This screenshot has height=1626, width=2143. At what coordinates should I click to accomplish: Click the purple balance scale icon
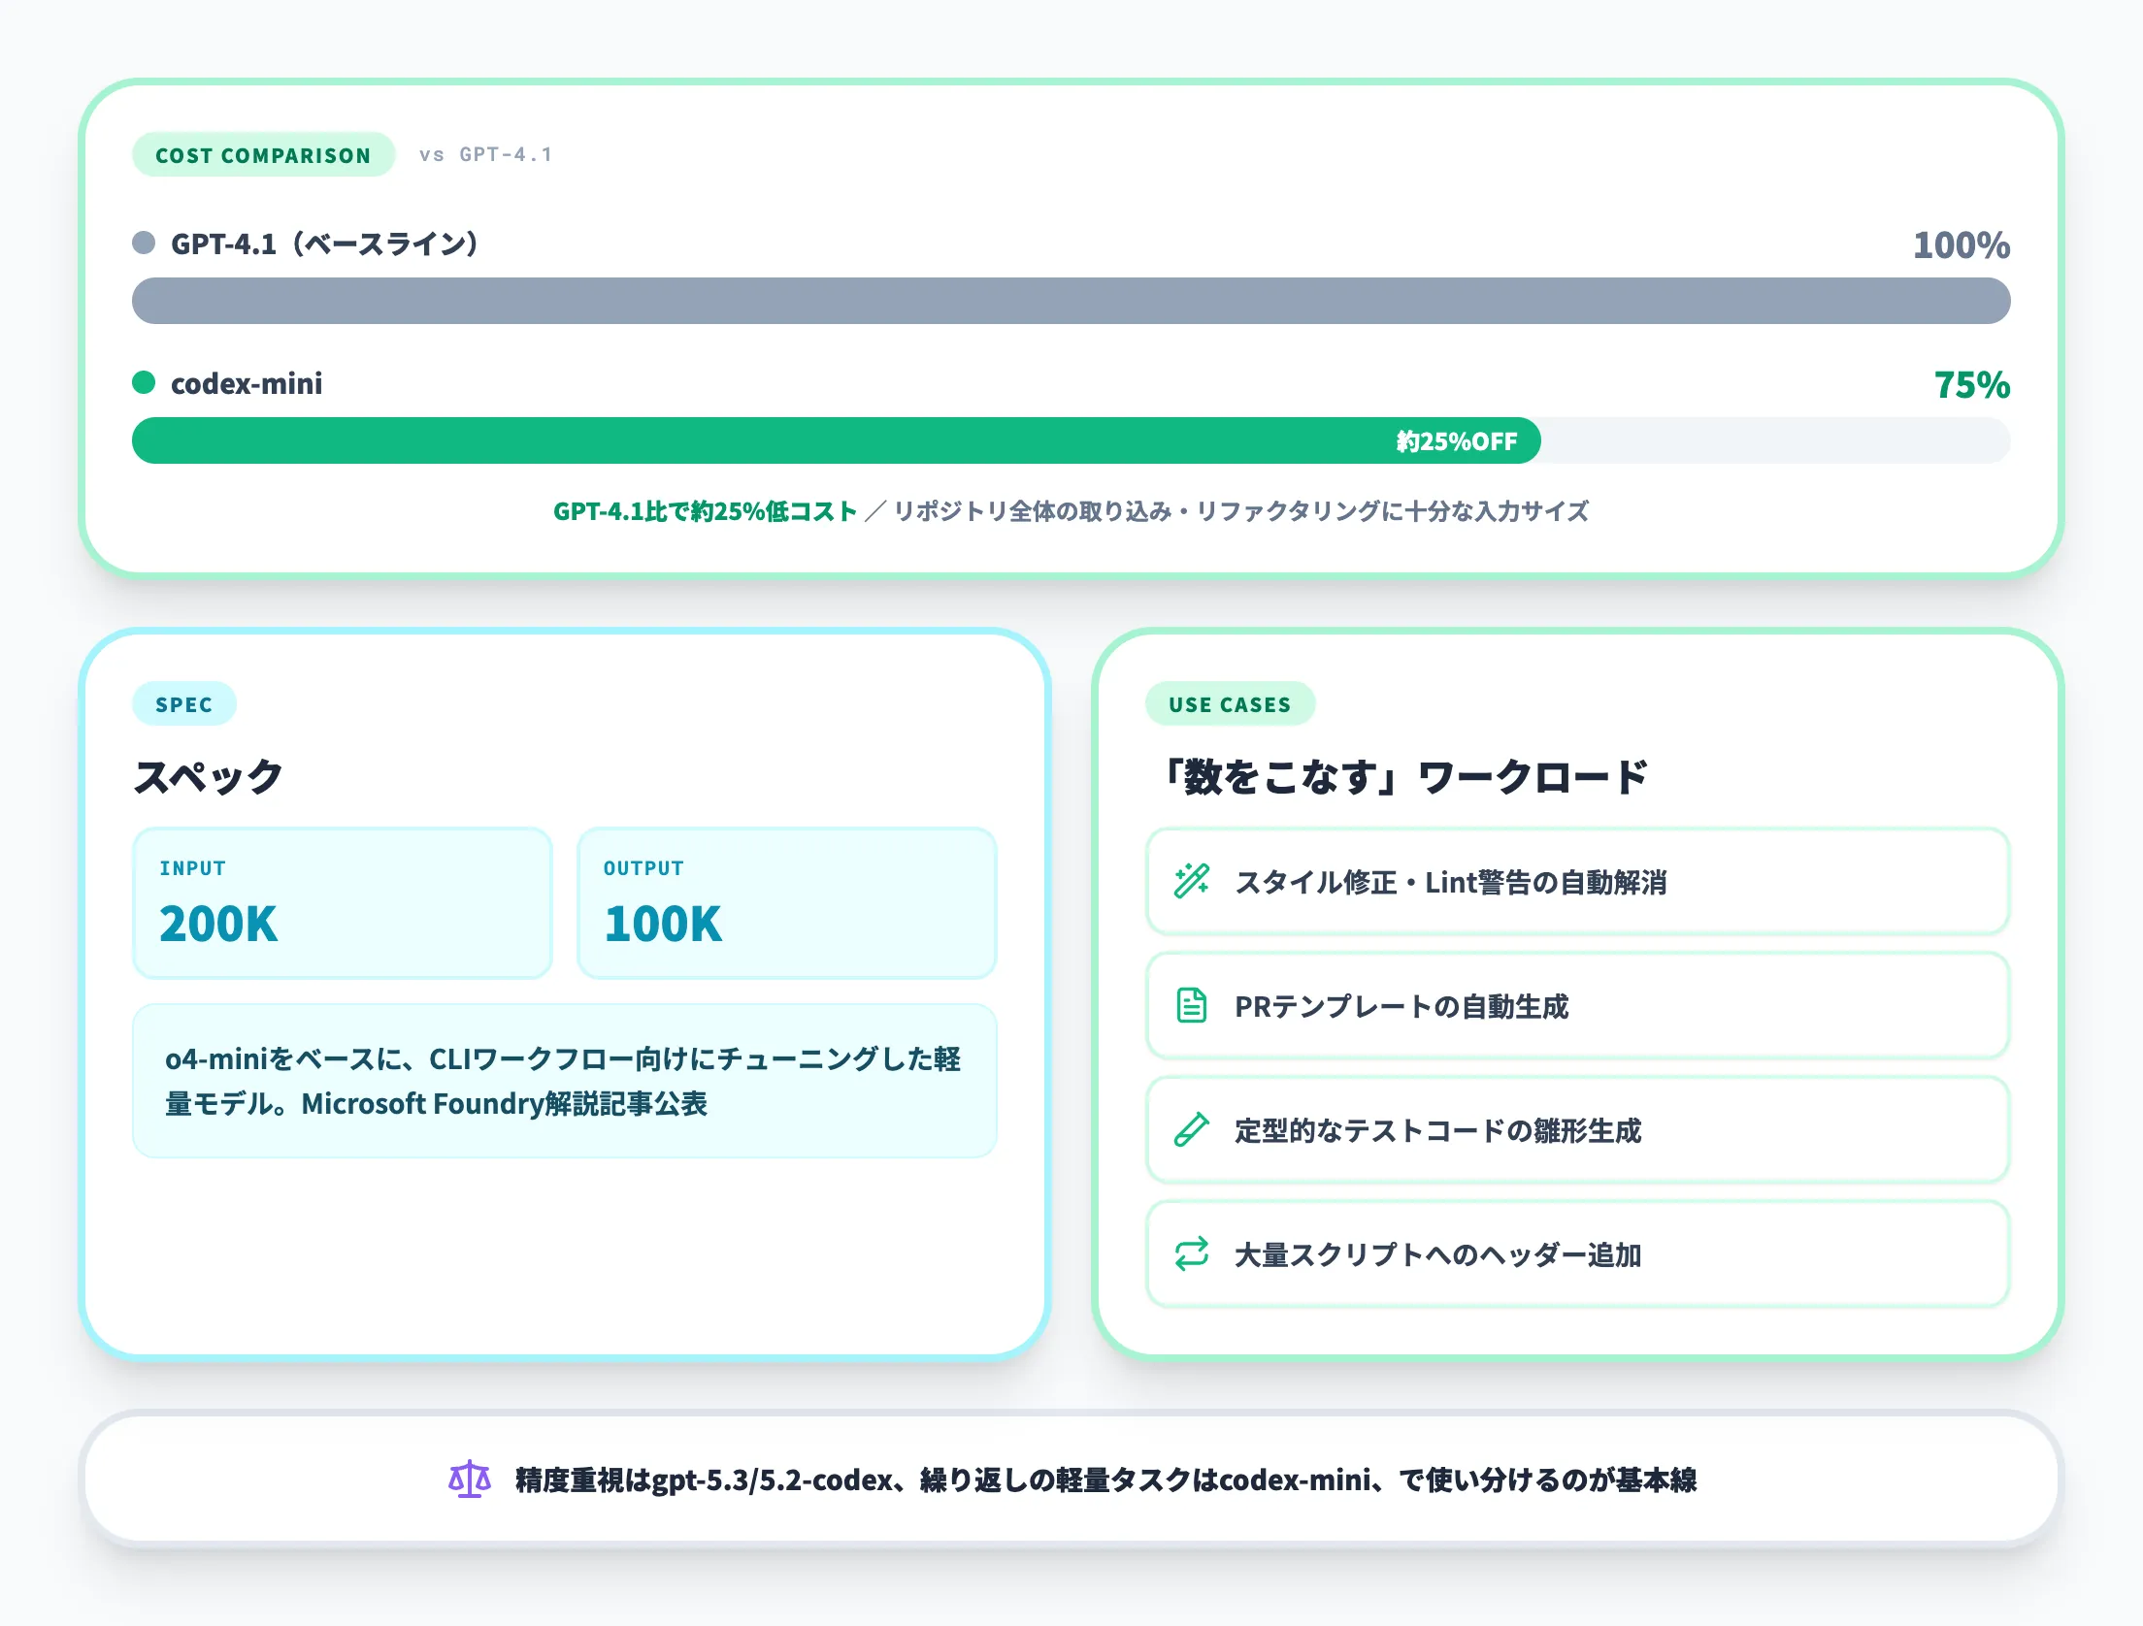click(470, 1480)
